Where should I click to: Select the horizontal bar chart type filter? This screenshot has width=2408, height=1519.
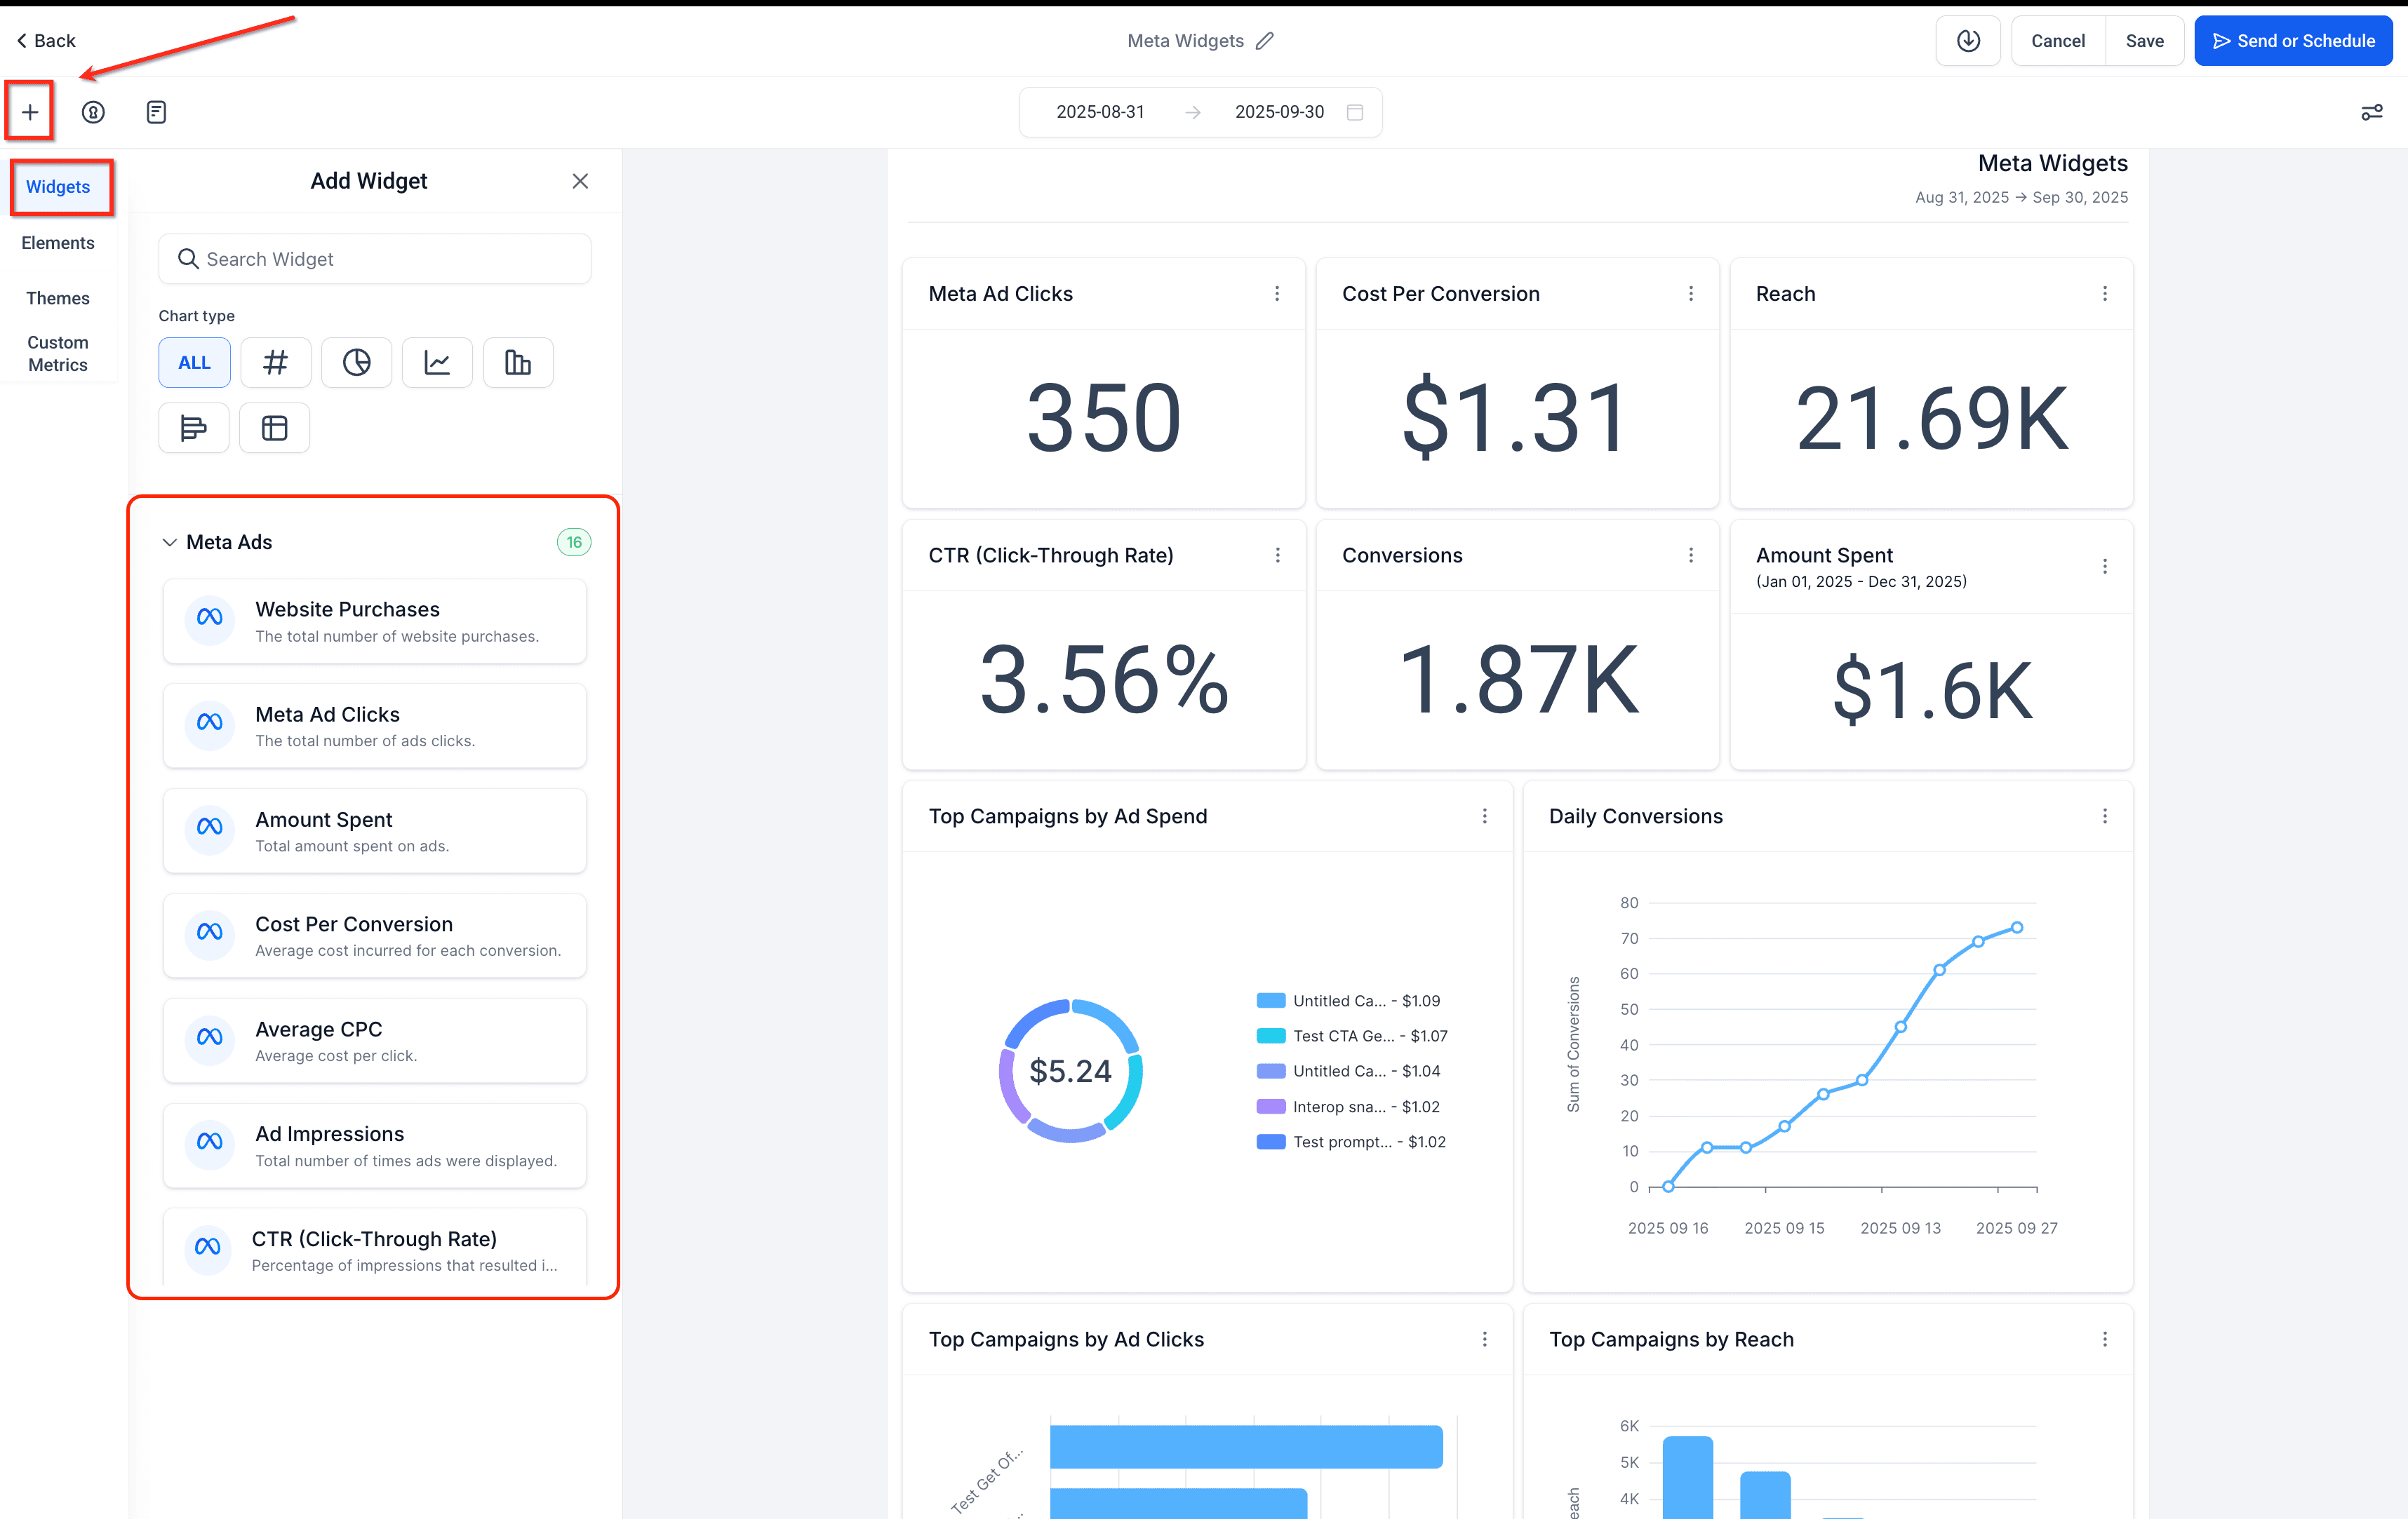click(194, 428)
